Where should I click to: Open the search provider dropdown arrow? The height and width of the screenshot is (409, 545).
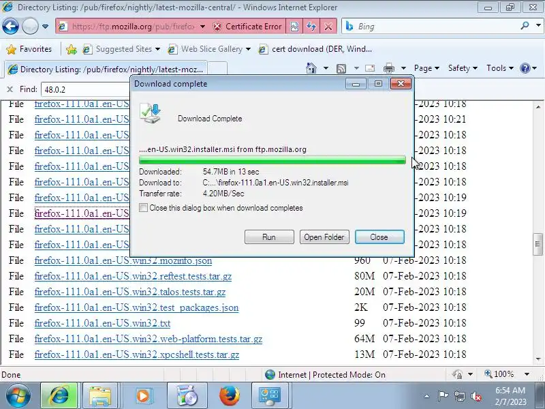point(538,26)
